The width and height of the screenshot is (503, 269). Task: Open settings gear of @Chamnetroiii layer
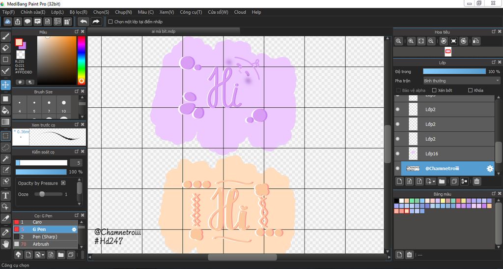[x=490, y=169]
